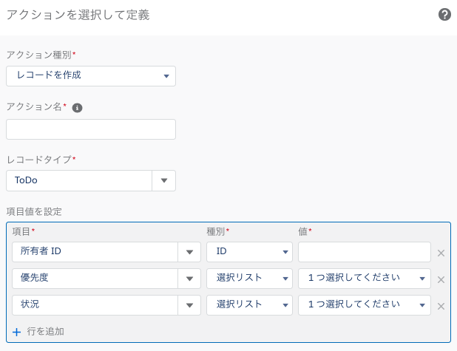Click 行を追加 link
The height and width of the screenshot is (351, 457).
click(x=45, y=332)
